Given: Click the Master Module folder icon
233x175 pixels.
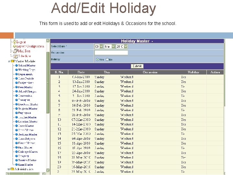Looking at the screenshot, I should tap(13, 61).
